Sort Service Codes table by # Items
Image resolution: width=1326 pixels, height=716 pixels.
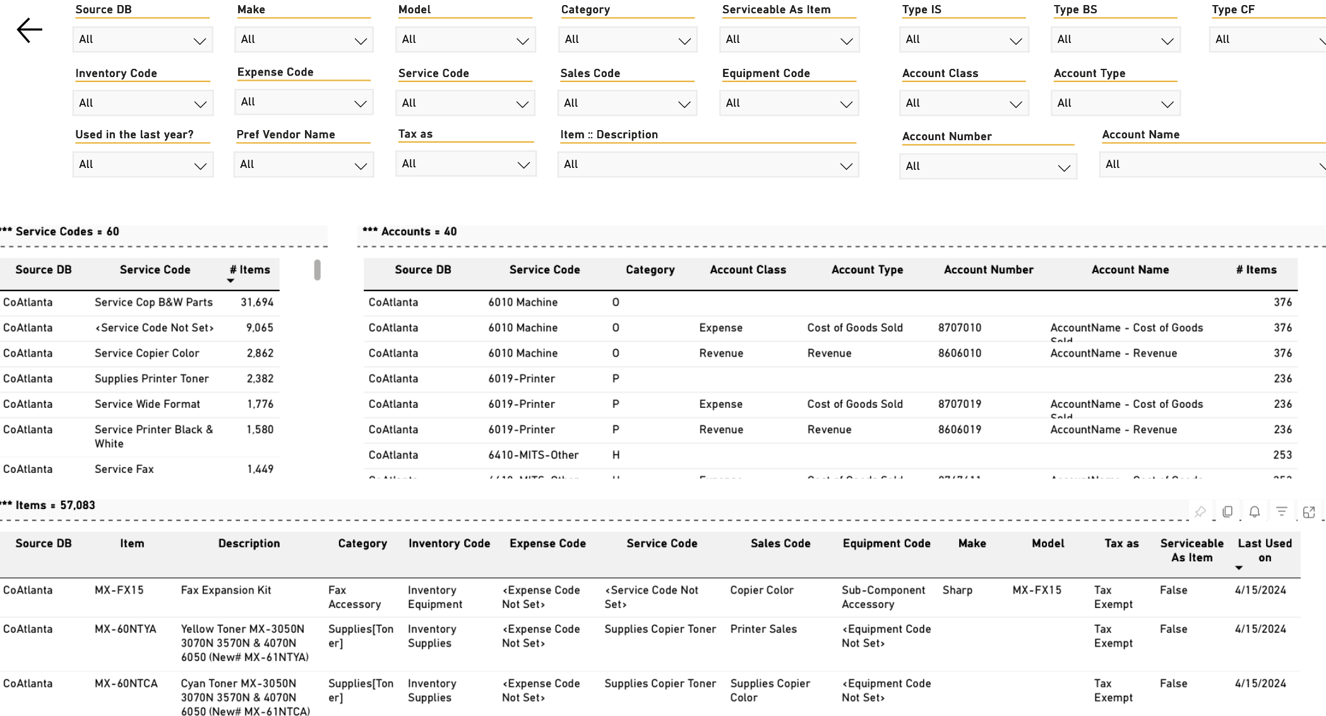click(x=250, y=270)
